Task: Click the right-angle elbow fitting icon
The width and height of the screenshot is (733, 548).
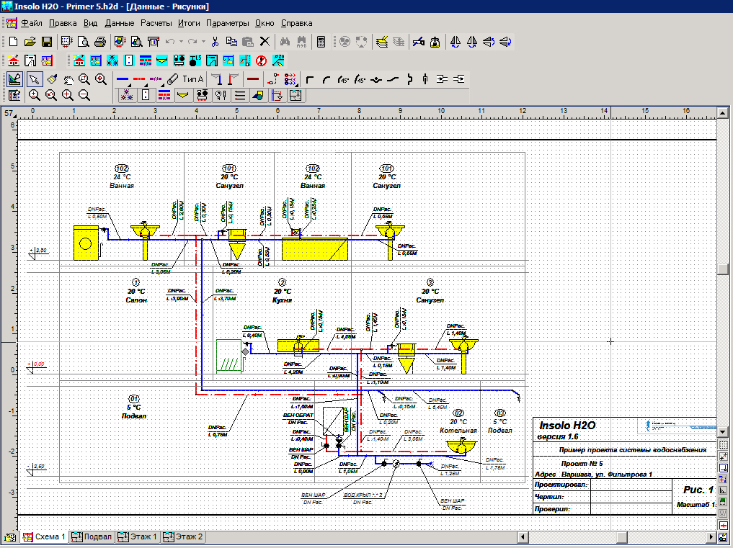Action: pyautogui.click(x=309, y=79)
